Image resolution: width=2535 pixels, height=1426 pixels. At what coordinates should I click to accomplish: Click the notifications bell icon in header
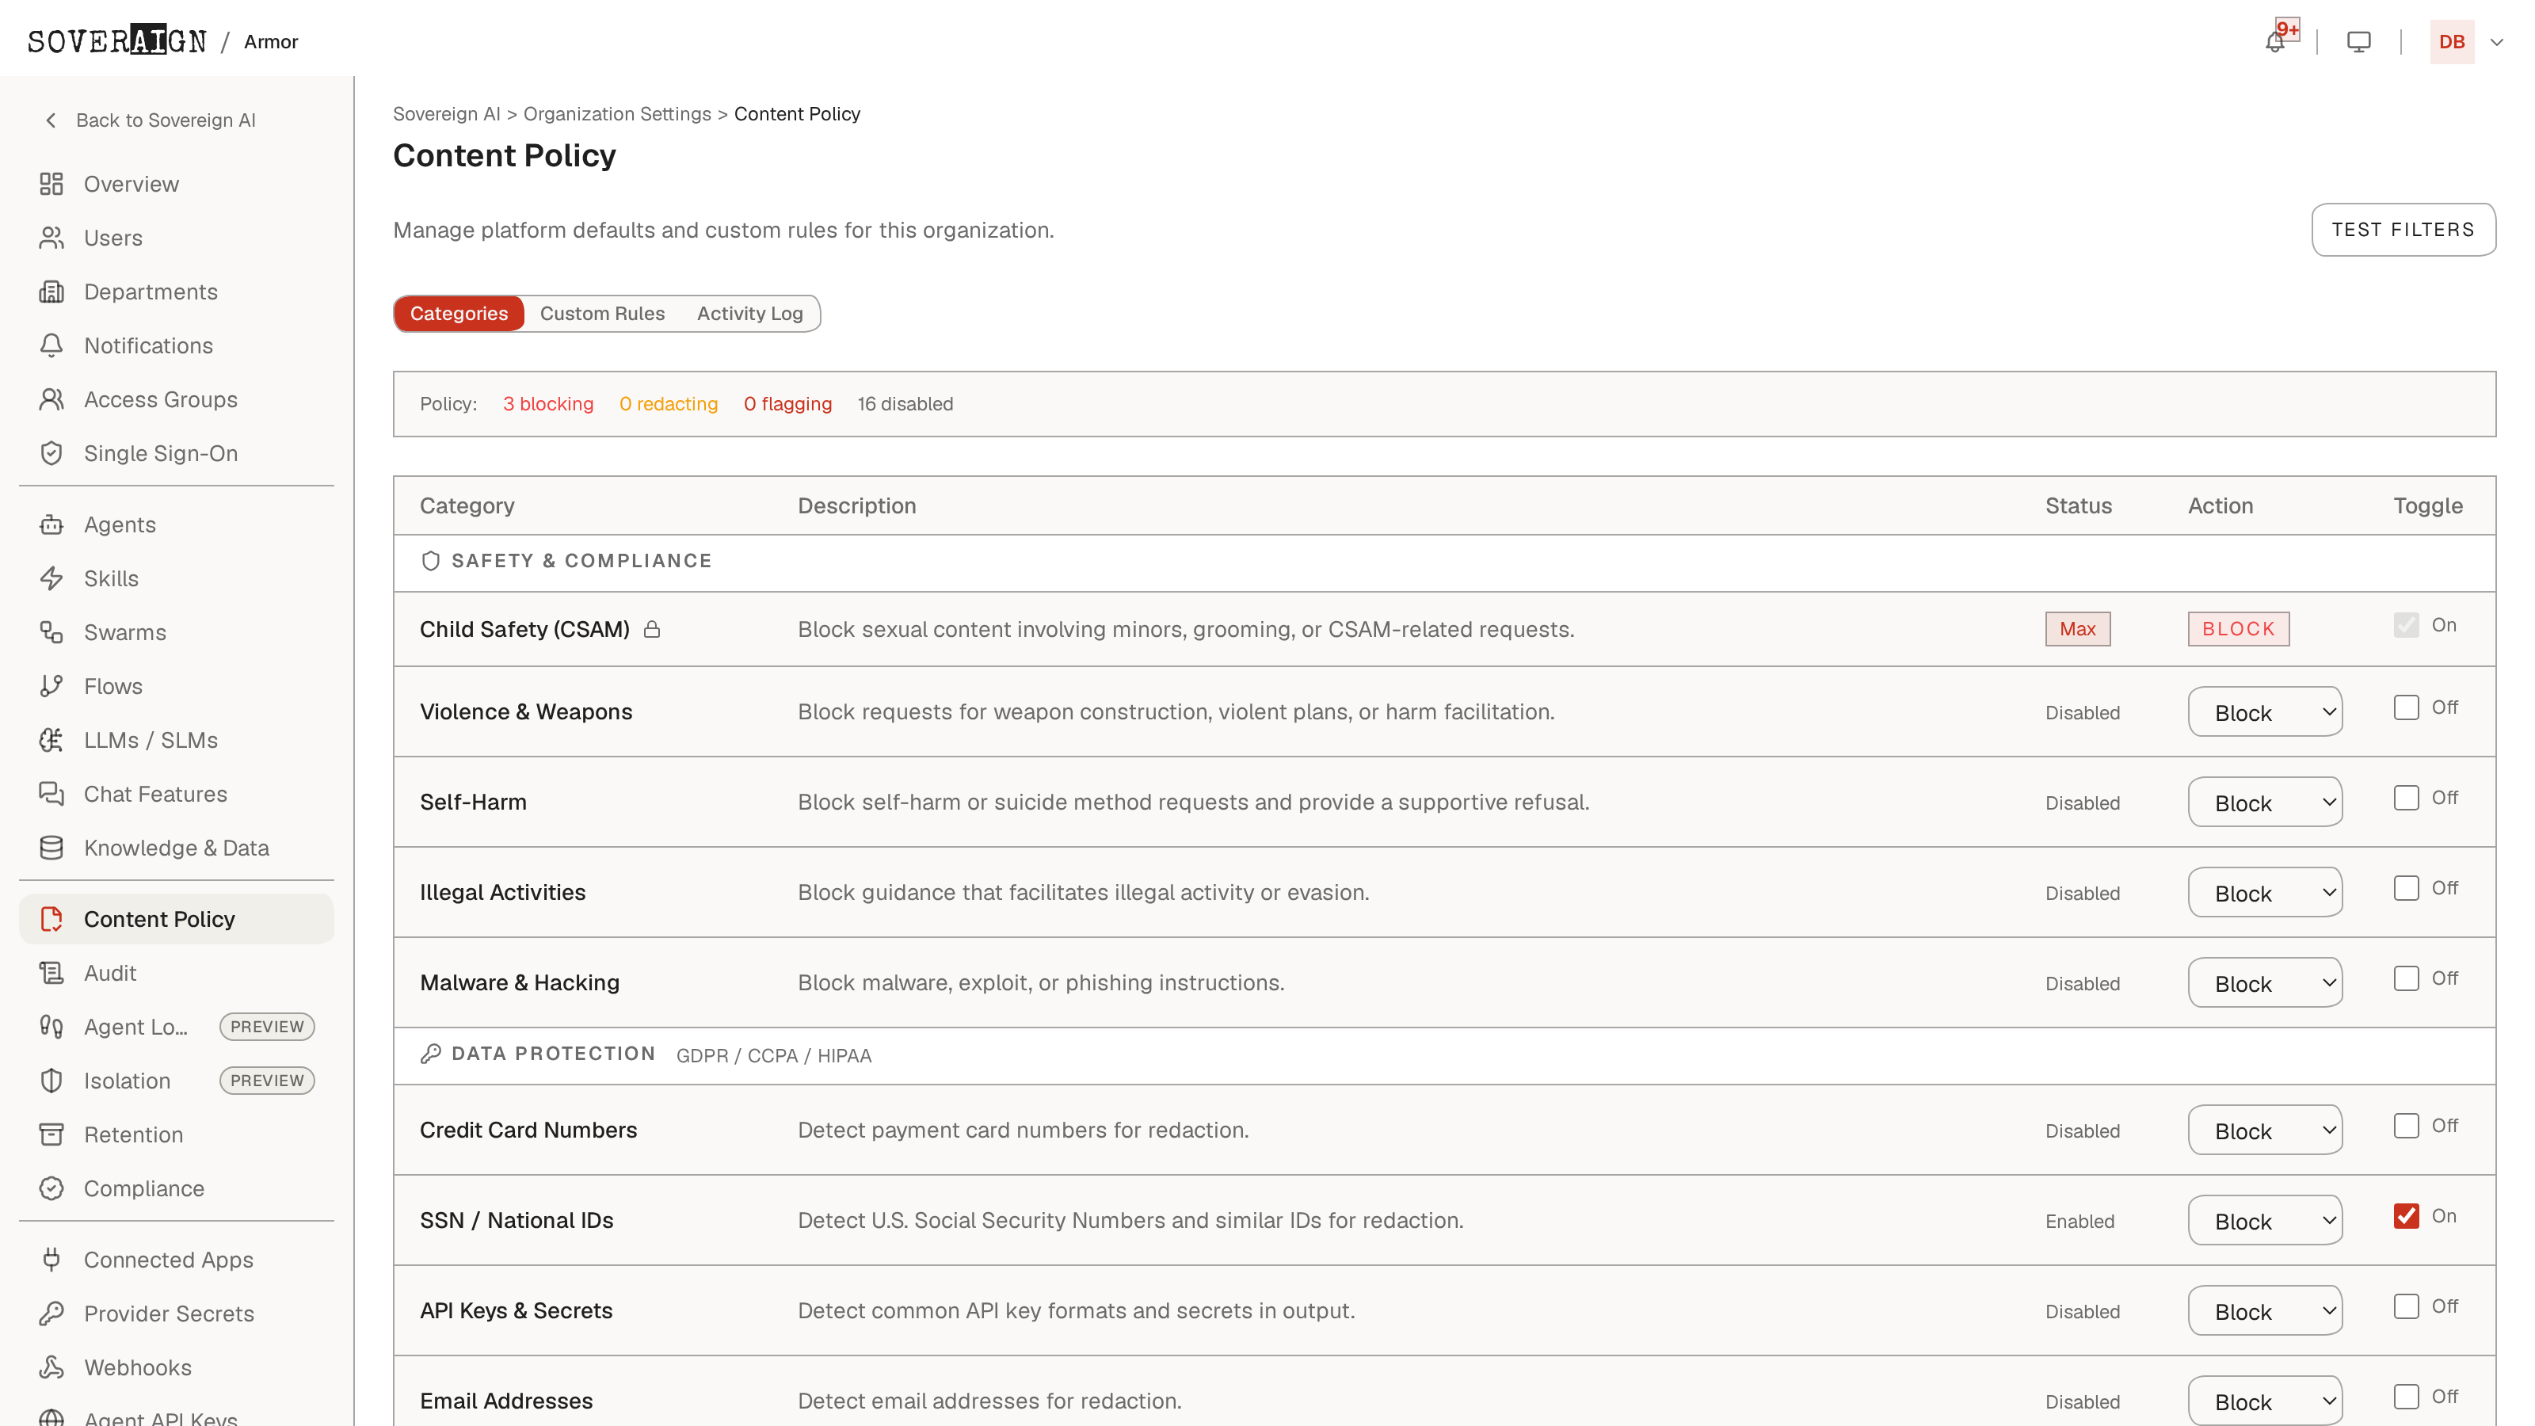pyautogui.click(x=2274, y=42)
